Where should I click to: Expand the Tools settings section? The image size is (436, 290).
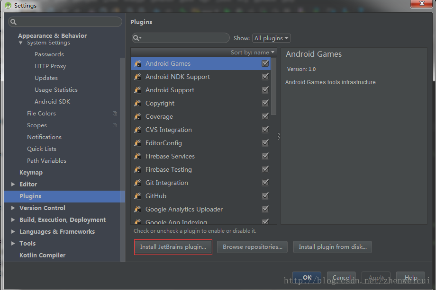[13, 243]
